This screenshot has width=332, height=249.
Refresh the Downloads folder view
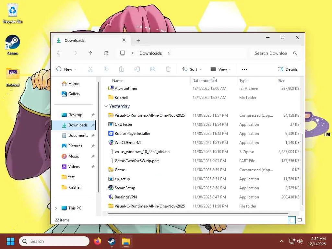pos(106,53)
